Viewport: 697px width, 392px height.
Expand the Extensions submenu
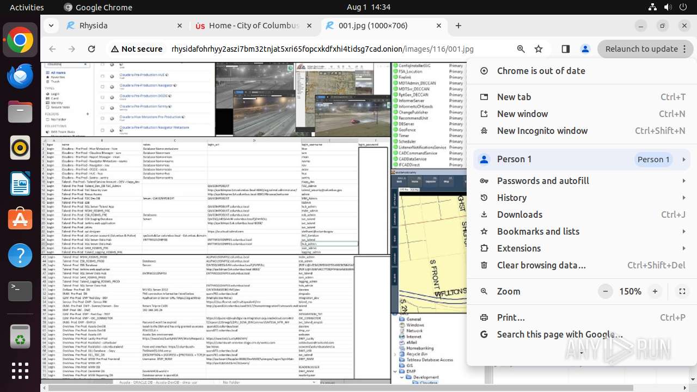click(x=582, y=248)
